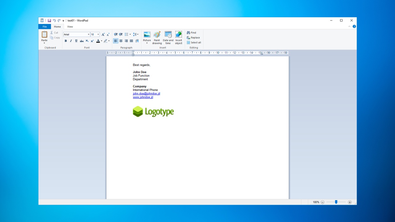This screenshot has width=395, height=222.
Task: Click the Replace button
Action: click(x=193, y=38)
